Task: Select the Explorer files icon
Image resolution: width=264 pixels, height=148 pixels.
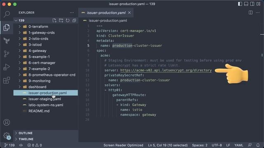Action: point(7,28)
